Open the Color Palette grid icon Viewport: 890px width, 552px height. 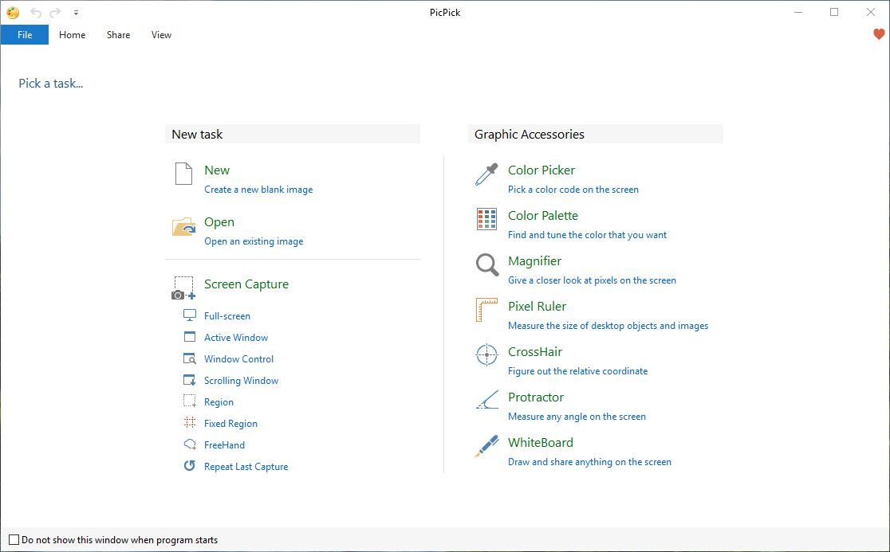point(486,220)
